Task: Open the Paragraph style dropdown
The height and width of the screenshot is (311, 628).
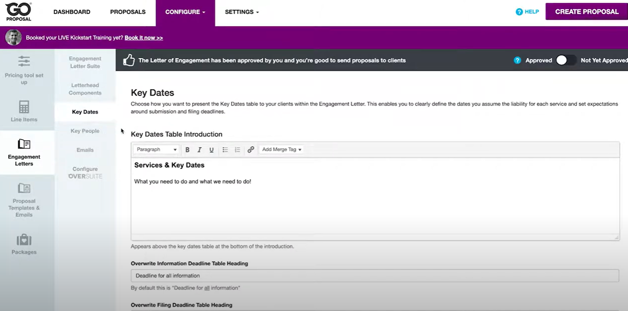Action: click(x=156, y=150)
